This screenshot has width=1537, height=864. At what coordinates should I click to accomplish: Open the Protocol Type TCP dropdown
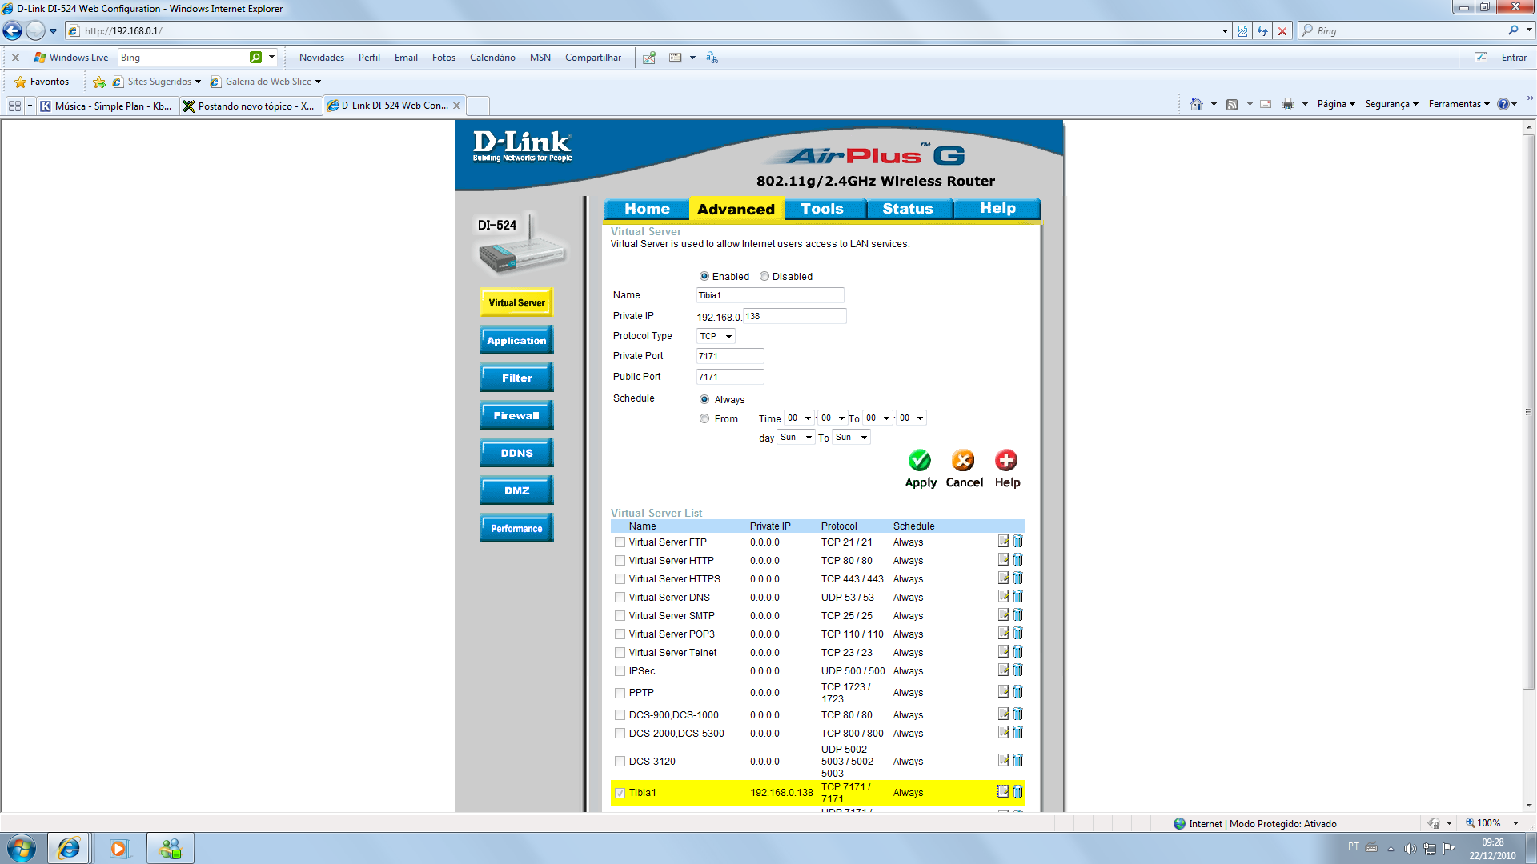coord(716,336)
